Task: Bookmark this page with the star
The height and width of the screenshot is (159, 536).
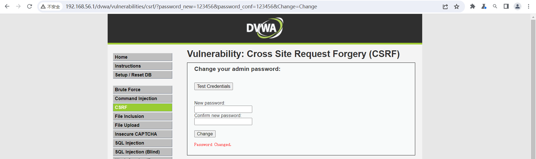Action: pyautogui.click(x=457, y=6)
